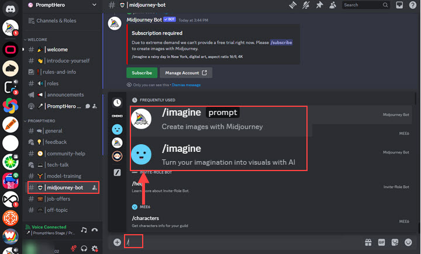
Task: Click the Dismiss message link
Action: click(186, 85)
